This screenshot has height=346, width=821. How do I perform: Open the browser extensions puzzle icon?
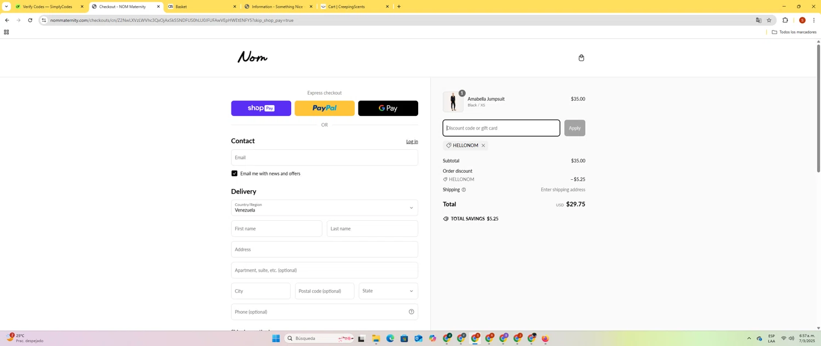point(785,20)
